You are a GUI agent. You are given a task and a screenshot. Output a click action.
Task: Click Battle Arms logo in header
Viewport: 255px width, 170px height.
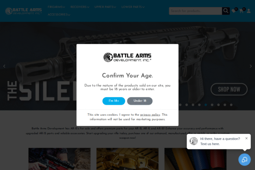tap(24, 11)
